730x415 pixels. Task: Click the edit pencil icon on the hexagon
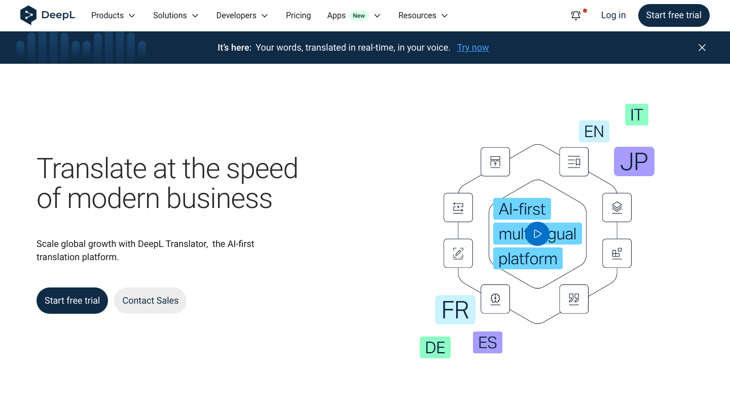(458, 253)
